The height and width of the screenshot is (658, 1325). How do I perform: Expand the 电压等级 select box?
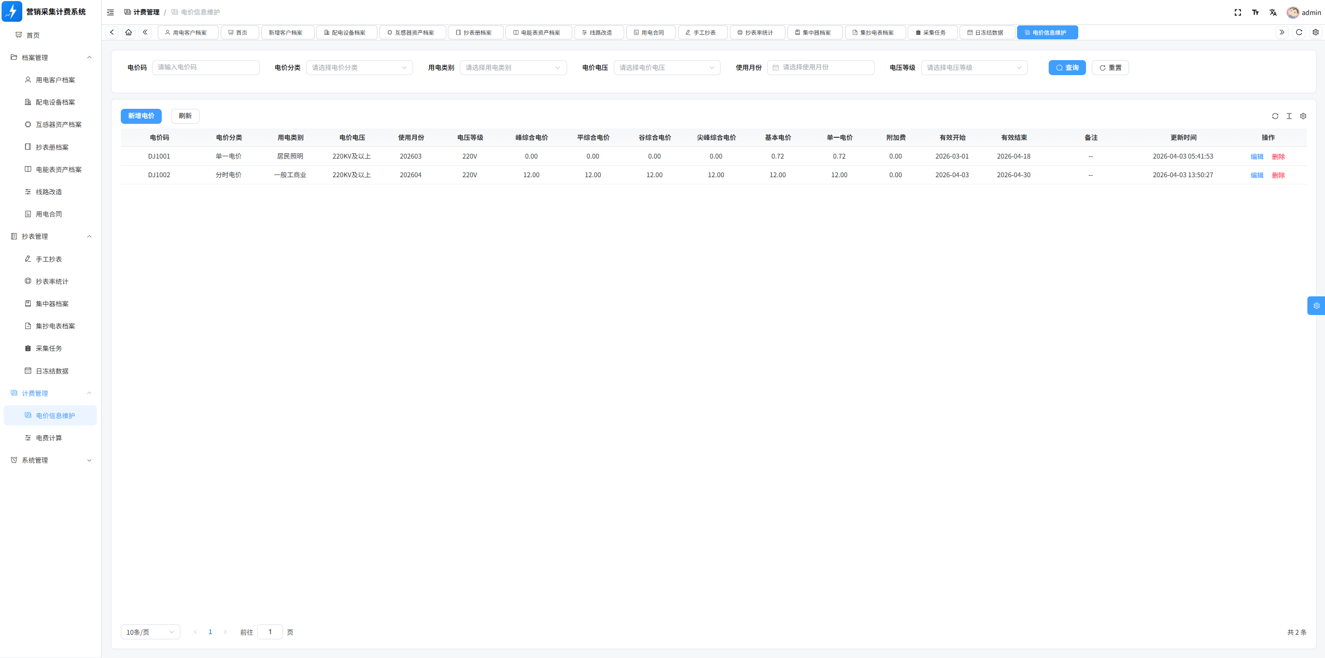tap(974, 67)
